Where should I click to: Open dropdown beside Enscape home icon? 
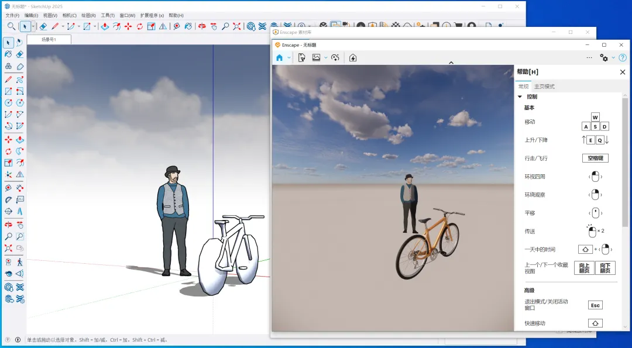pyautogui.click(x=288, y=58)
